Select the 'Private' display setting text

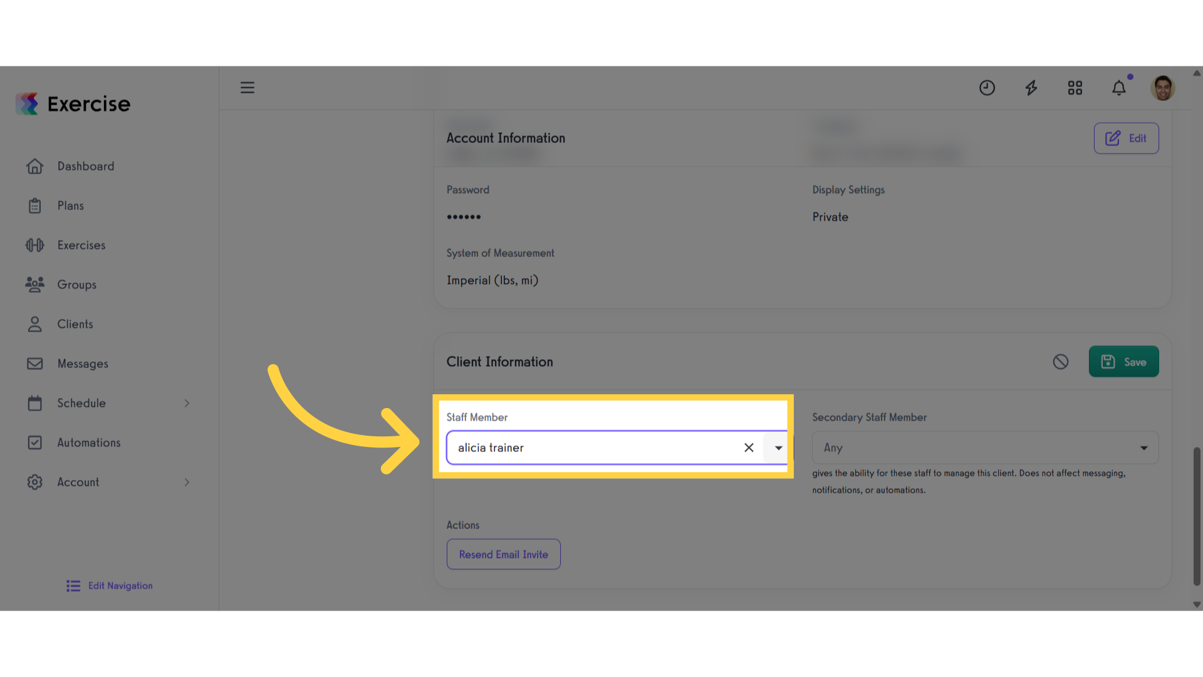tap(830, 217)
